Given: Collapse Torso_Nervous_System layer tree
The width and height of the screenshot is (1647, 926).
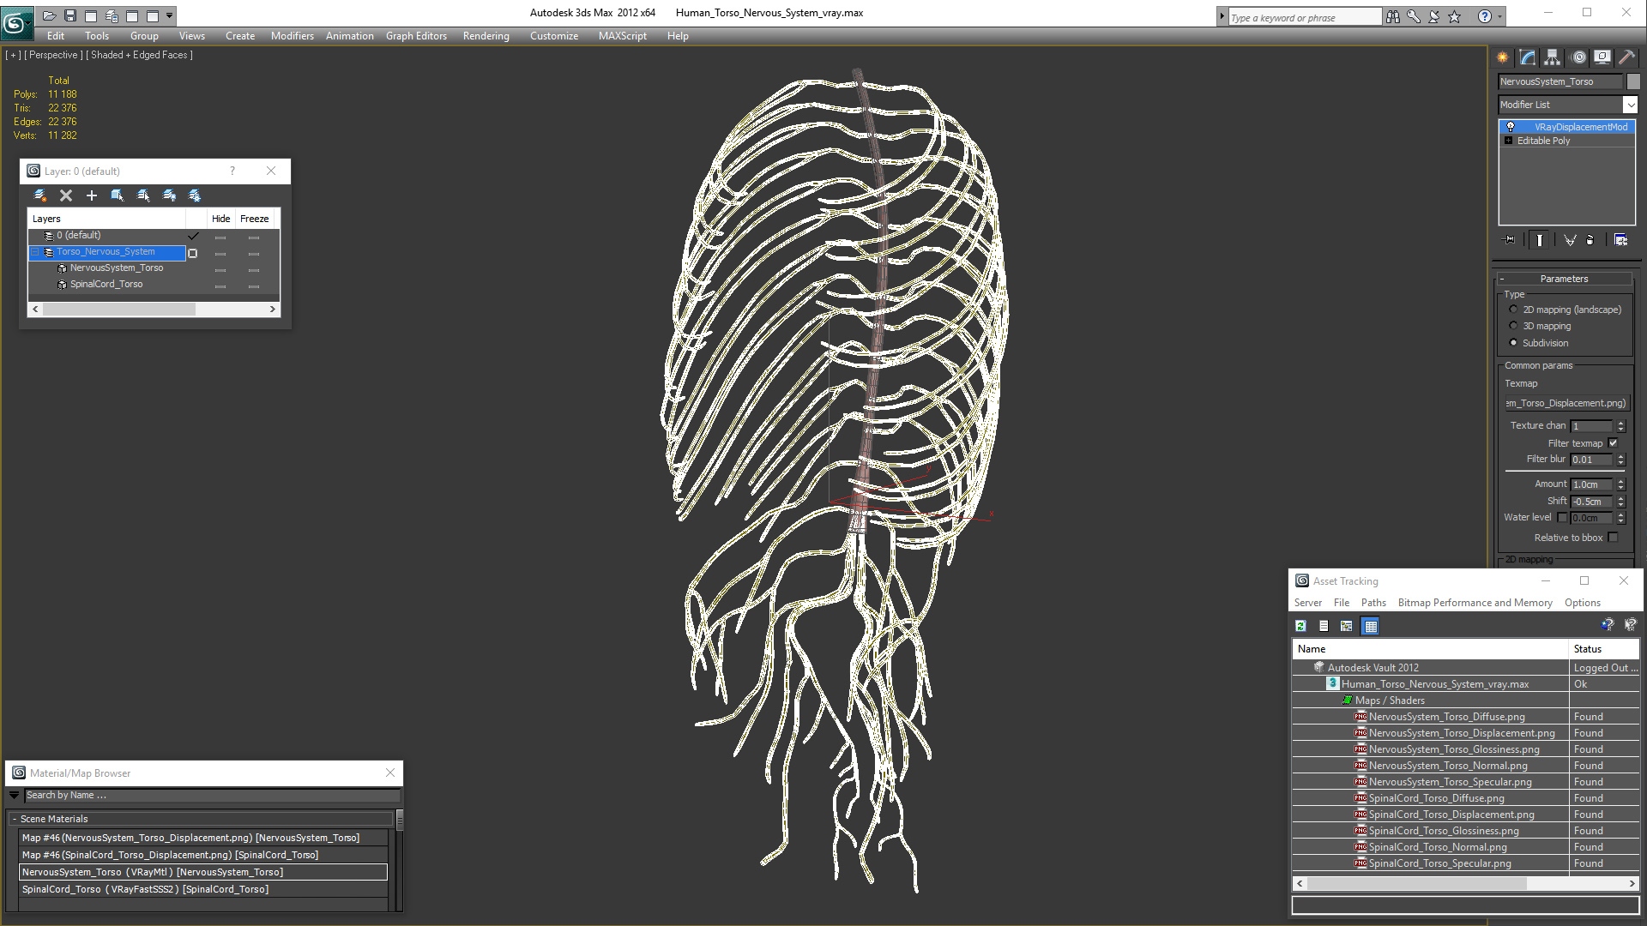Looking at the screenshot, I should point(36,252).
